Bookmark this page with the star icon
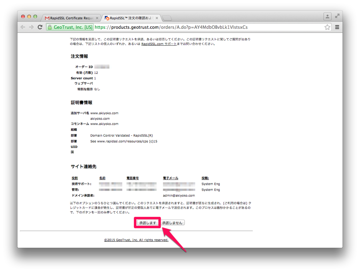 click(327, 27)
